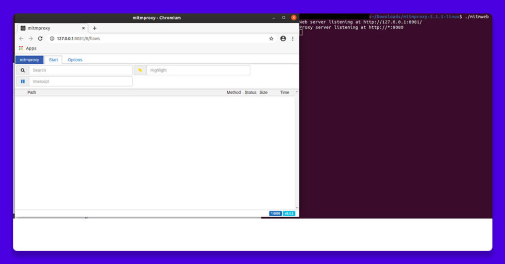Screen dimensions: 505x264
Task: Open a new browser tab
Action: [x=95, y=28]
